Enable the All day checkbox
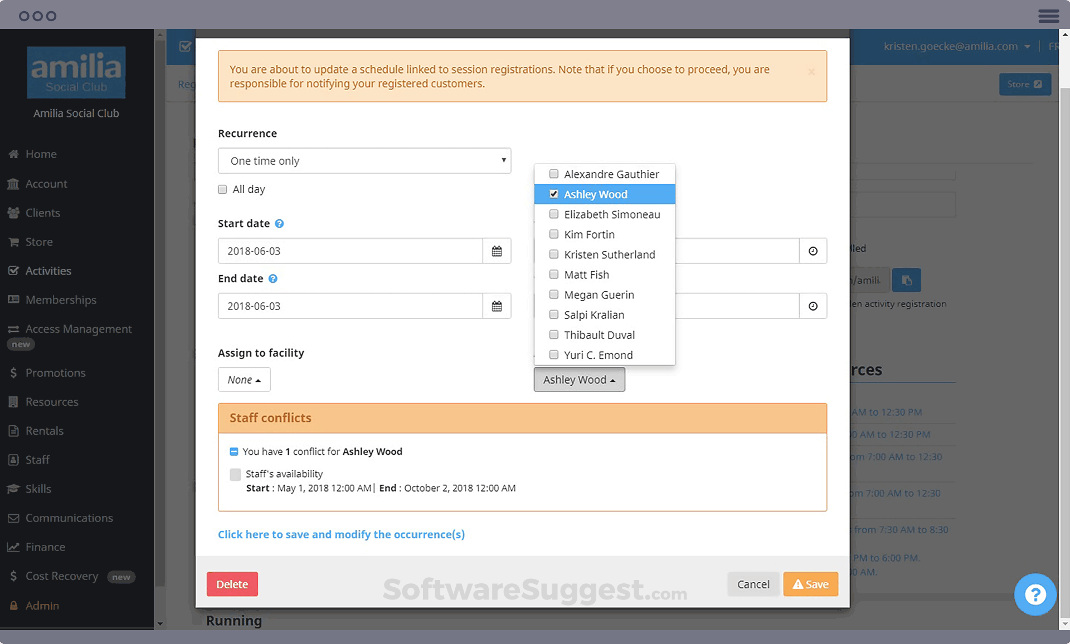1070x644 pixels. click(x=222, y=189)
